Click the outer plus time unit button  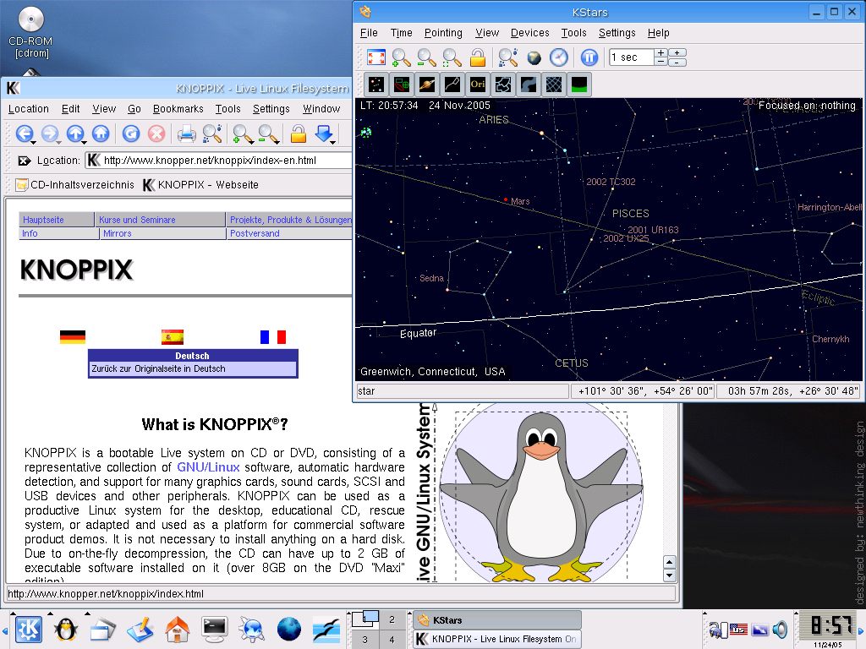(x=677, y=53)
